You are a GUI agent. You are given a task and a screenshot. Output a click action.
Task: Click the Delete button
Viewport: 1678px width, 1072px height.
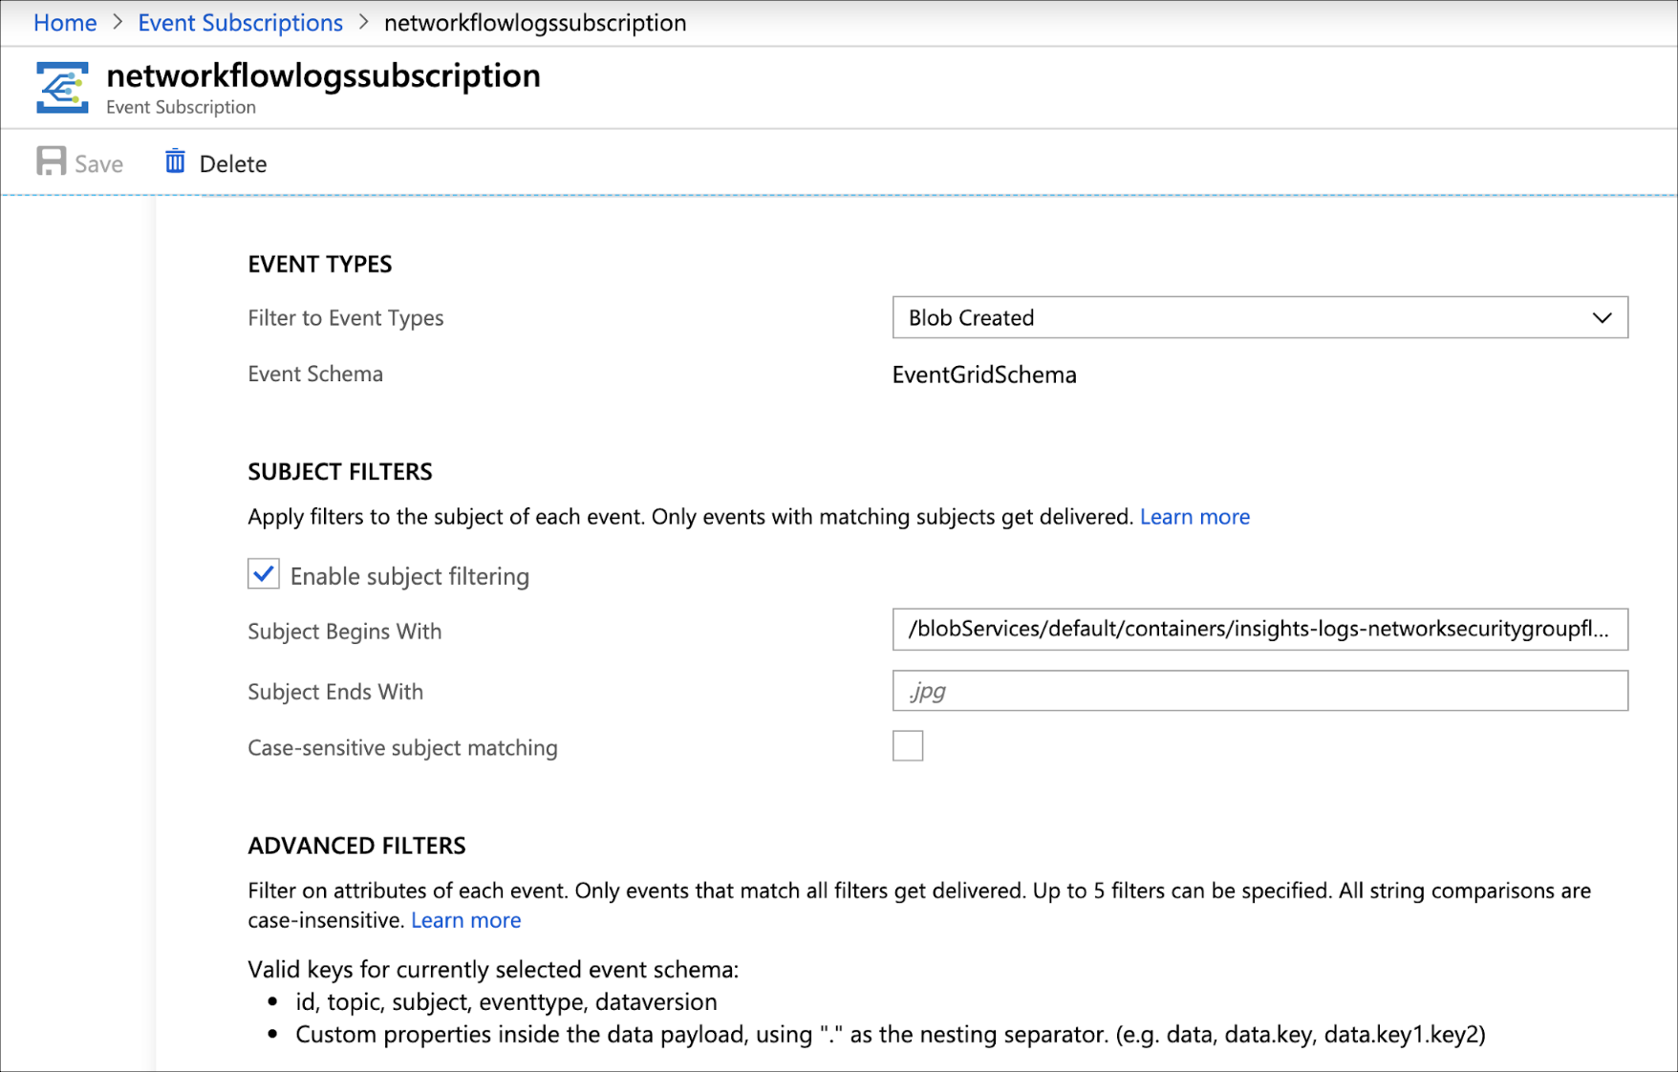pos(231,162)
